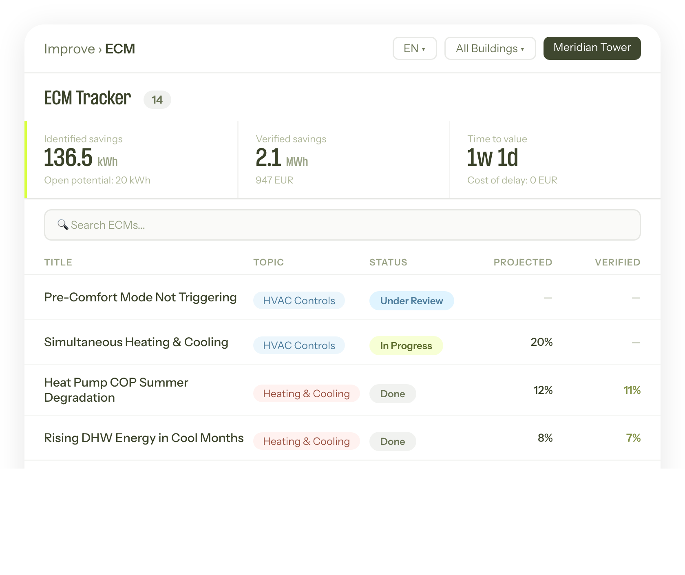The width and height of the screenshot is (685, 575).
Task: Select the ECM breadcrumb item
Action: [x=120, y=49]
